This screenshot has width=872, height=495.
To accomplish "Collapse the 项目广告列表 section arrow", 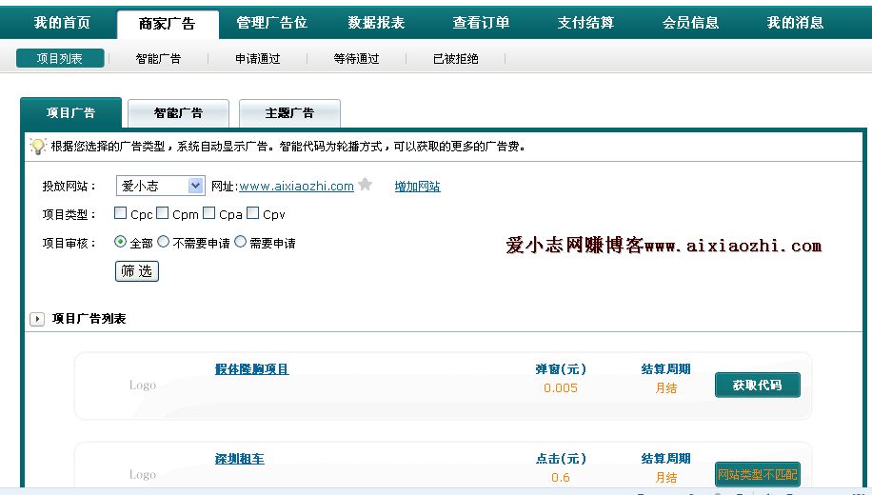I will coord(37,319).
